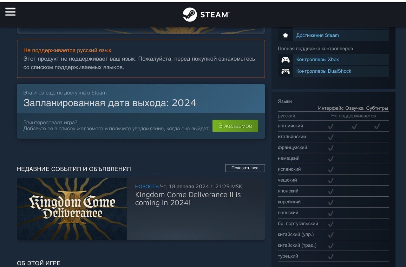This screenshot has width=406, height=267.
Task: Click the испанский language label
Action: [x=289, y=169]
